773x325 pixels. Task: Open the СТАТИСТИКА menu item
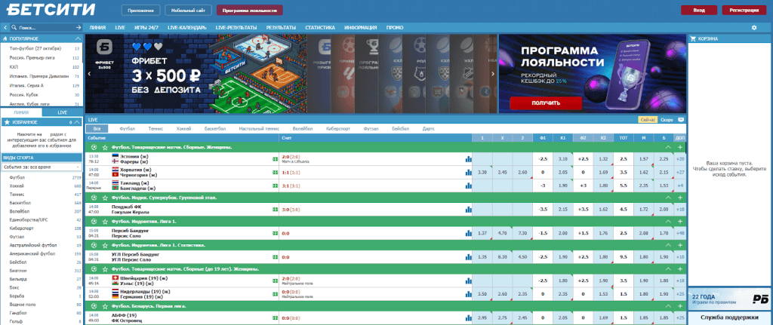[320, 28]
